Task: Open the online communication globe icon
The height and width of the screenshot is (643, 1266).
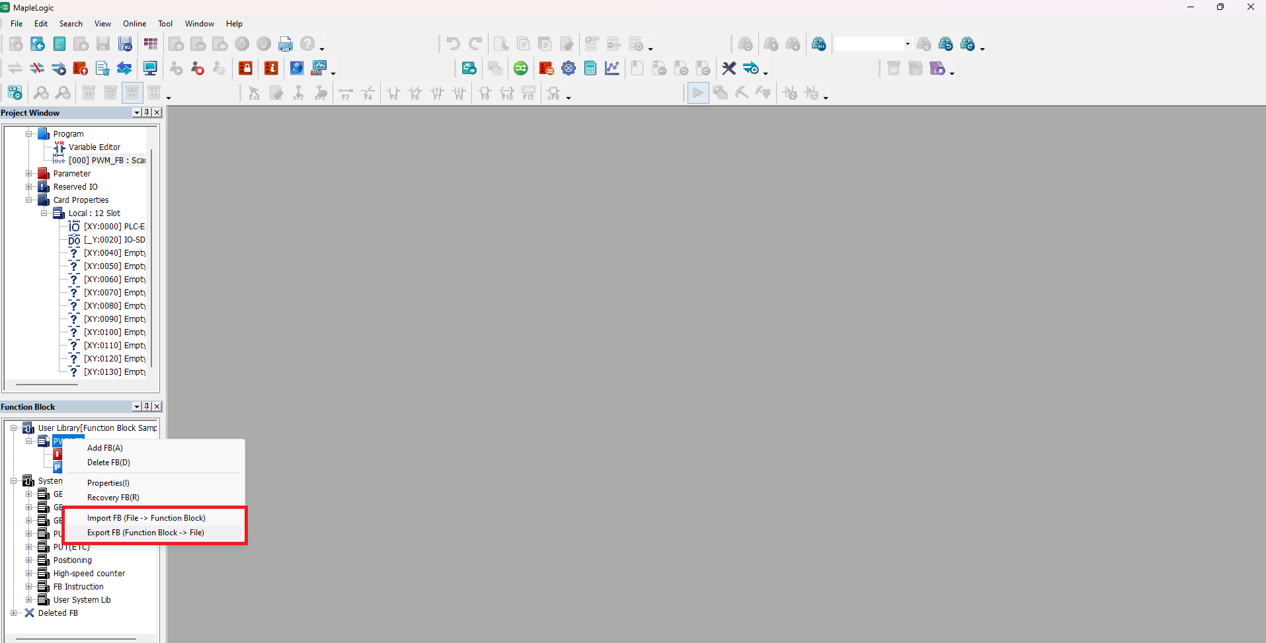Action: (x=296, y=68)
